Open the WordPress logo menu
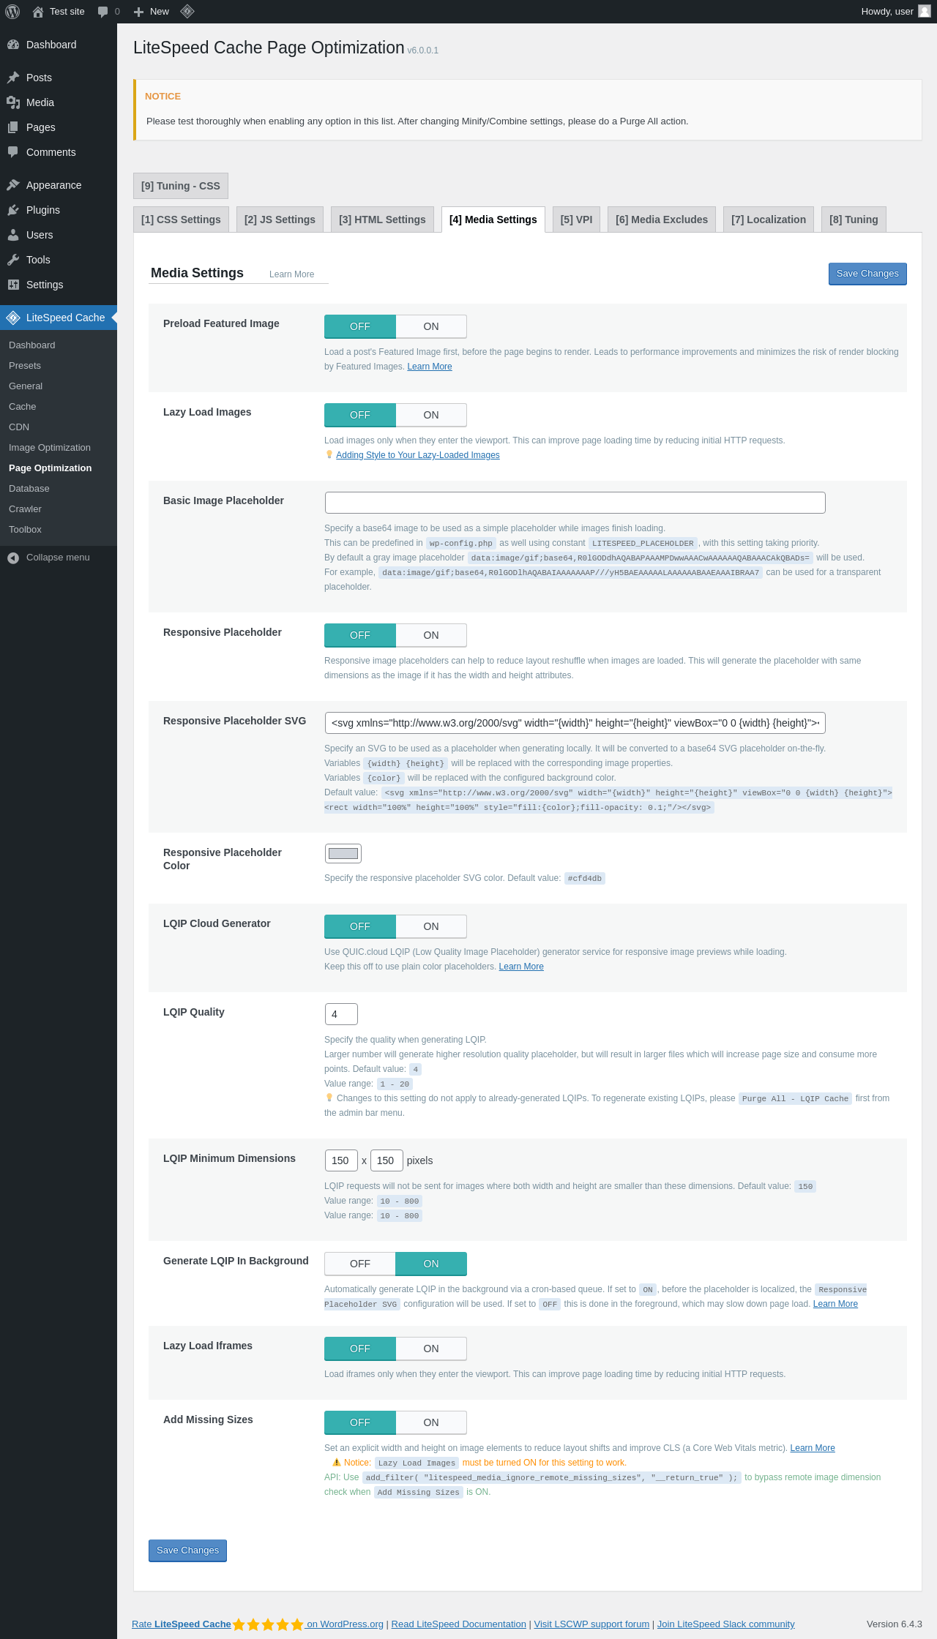Viewport: 937px width, 1639px height. click(x=12, y=12)
